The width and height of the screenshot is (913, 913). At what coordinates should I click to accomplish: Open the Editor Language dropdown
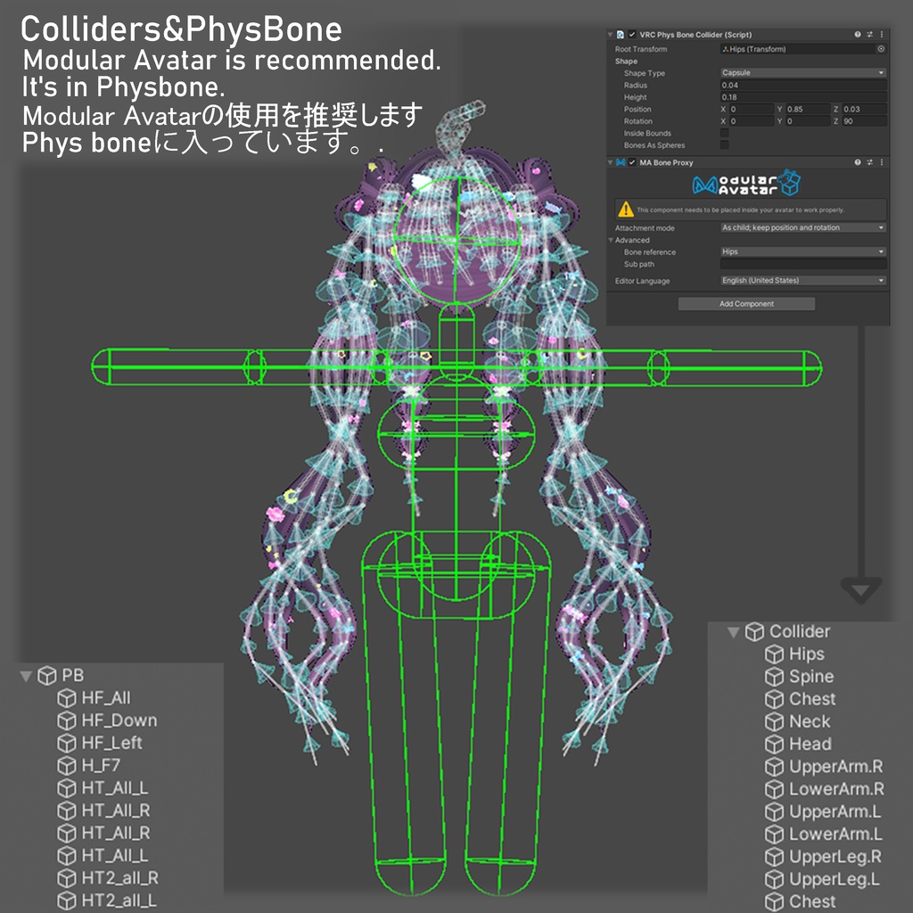803,281
